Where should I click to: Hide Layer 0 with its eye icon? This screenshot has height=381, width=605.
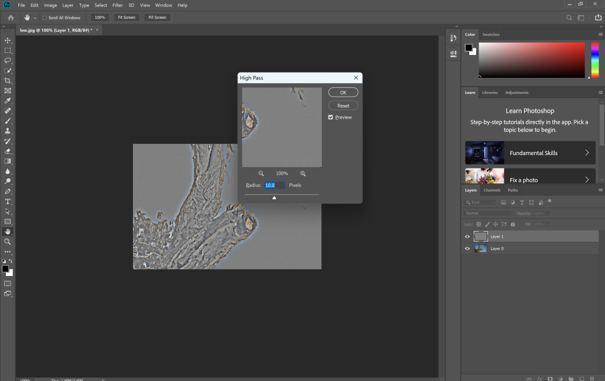click(x=467, y=248)
